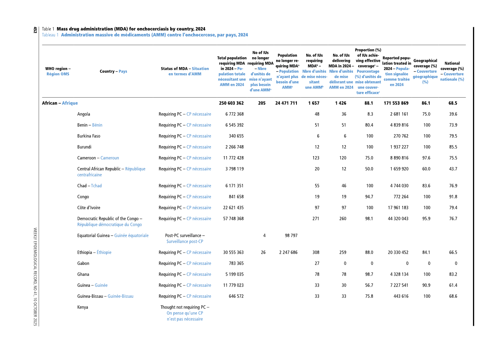The height and width of the screenshot is (353, 499).
Task: Select the 'Country – Pays' column header
Action: pos(113,72)
